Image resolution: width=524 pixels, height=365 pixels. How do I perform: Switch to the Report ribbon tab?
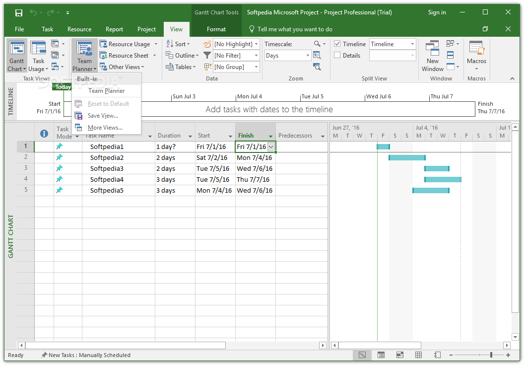[x=114, y=29]
